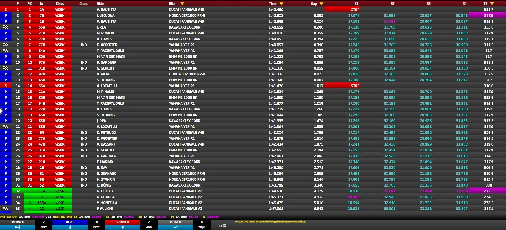The image size is (506, 230).
Task: Click the P status icon for D. Petrucci
Action: click(6, 132)
